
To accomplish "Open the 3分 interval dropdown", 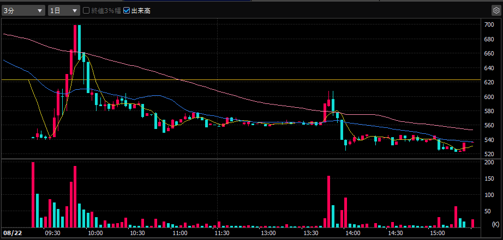I will (23, 10).
